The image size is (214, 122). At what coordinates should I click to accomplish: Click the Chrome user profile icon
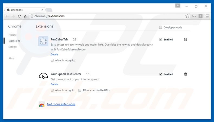point(178,5)
